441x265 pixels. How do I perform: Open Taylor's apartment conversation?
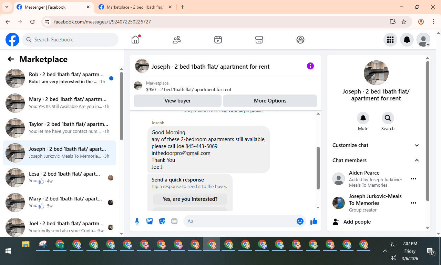click(x=59, y=128)
